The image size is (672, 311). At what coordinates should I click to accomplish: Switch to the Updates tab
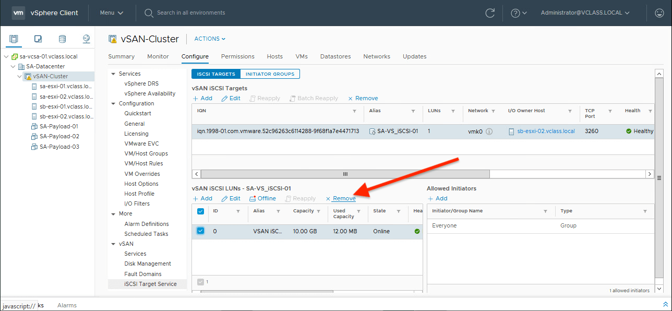tap(415, 56)
